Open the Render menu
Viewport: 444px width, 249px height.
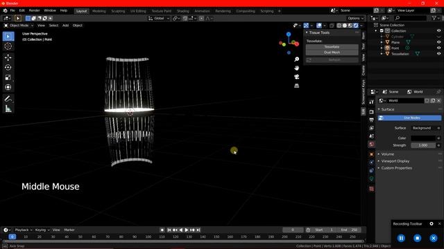(34, 10)
